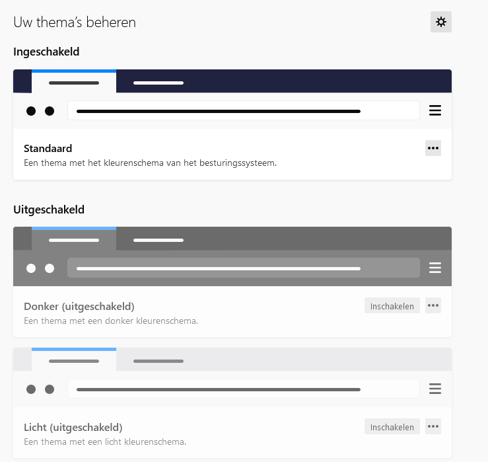Click the Standaard theme preview image
Viewport: 488px width, 462px height.
click(232, 99)
